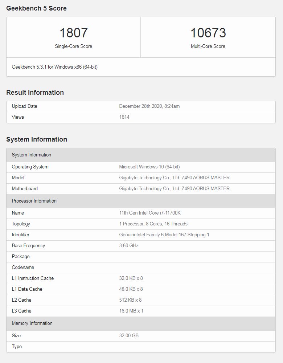
Task: Select the December 28th 2020, 8:24am value
Action: point(149,106)
